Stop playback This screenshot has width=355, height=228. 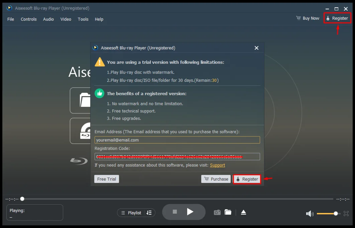pos(174,212)
